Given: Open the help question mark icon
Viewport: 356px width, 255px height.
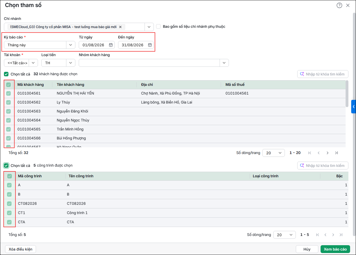Looking at the screenshot, I should click(x=339, y=5).
